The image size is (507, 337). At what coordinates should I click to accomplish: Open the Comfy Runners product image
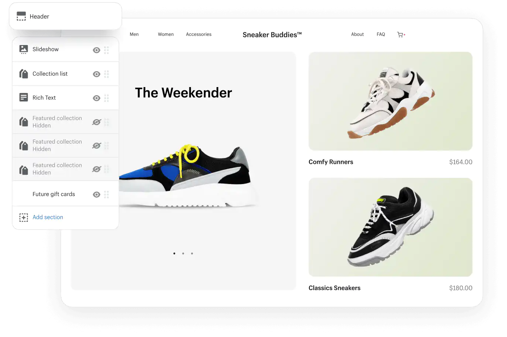point(390,101)
